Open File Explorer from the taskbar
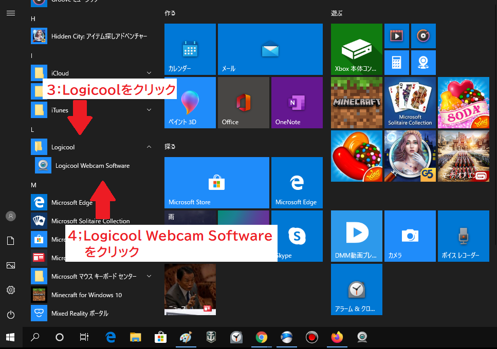 click(135, 337)
